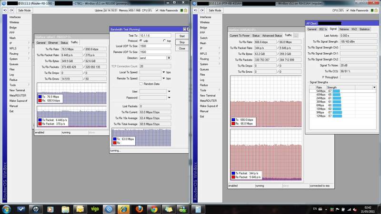Click the Local UDP Tx Size field
Screen dimensions: 381x214
pyautogui.click(x=155, y=46)
